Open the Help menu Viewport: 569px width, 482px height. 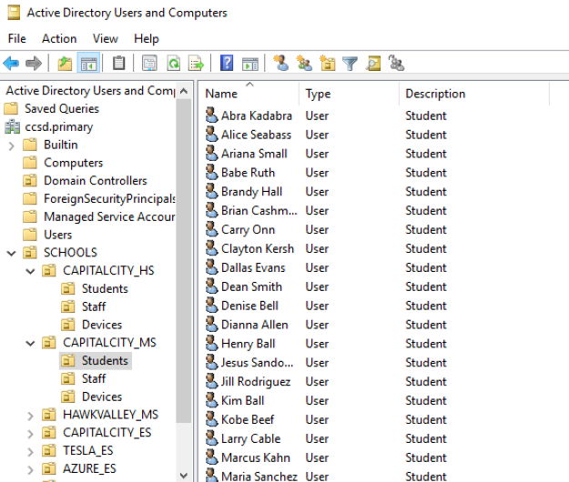tap(147, 38)
